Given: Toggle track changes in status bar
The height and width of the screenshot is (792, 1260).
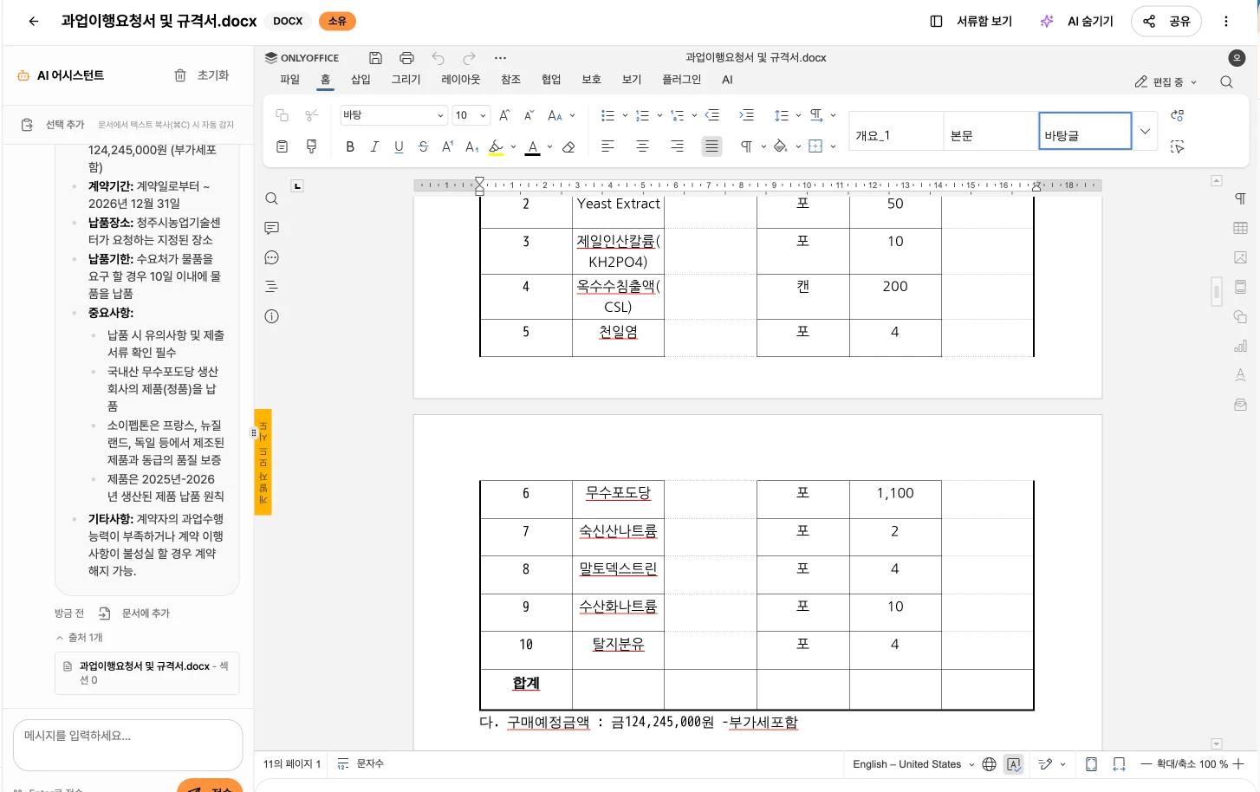Looking at the screenshot, I should coord(1046,764).
